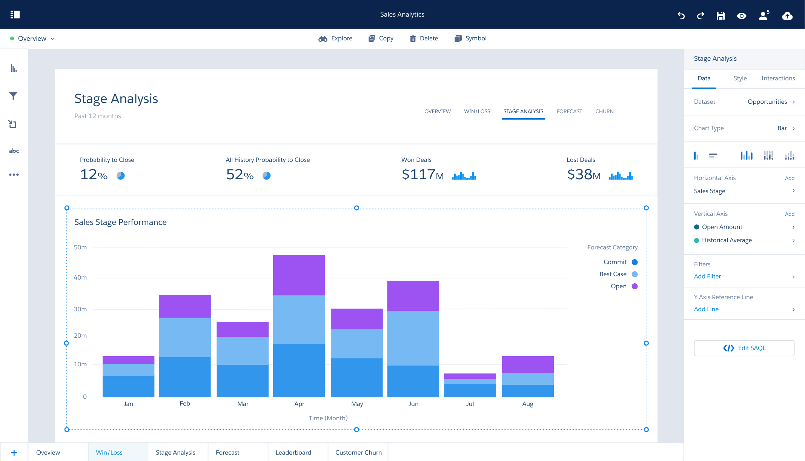Switch to the Interactions tab
This screenshot has height=461, width=805.
[x=778, y=78]
